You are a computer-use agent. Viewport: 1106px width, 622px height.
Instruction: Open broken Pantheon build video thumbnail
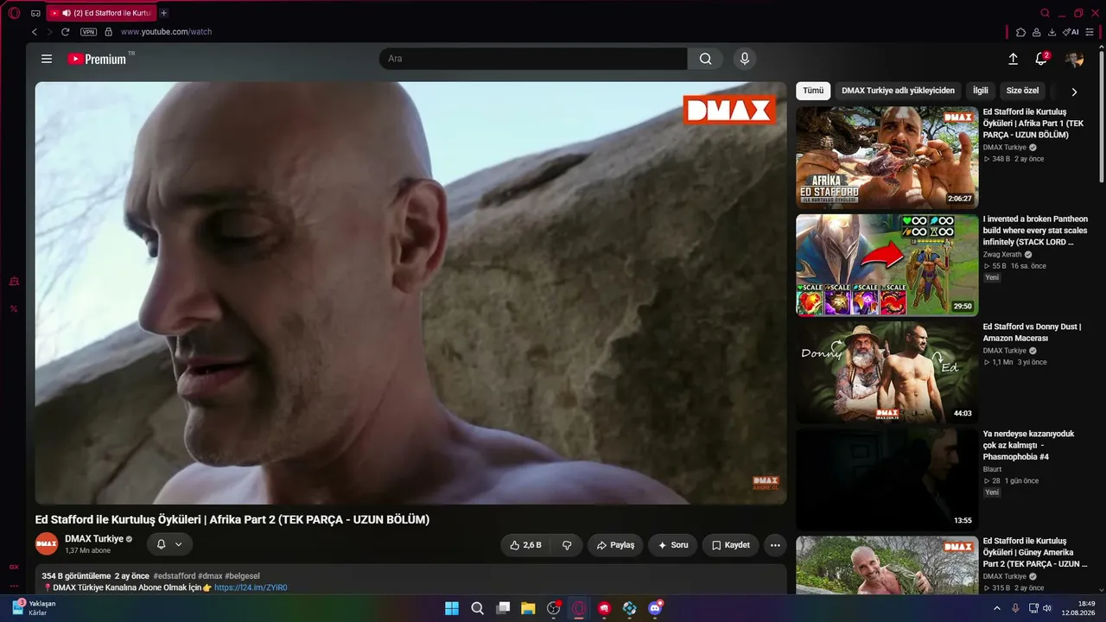pos(887,265)
